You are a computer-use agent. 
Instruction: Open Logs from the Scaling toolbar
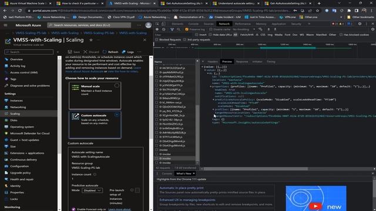[128, 52]
